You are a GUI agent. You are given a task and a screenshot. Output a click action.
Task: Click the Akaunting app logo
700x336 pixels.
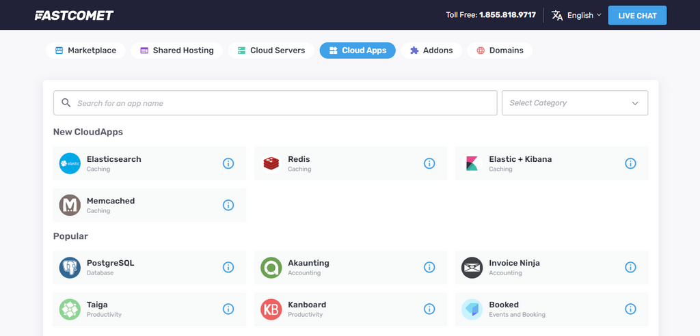tap(271, 267)
